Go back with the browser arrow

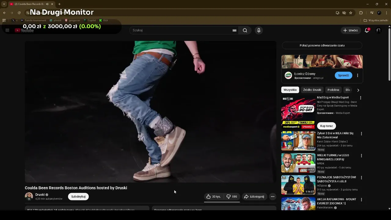click(4, 13)
